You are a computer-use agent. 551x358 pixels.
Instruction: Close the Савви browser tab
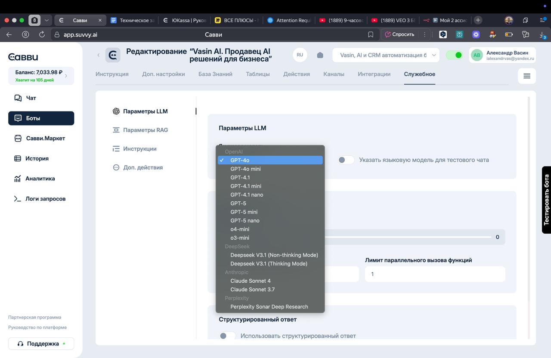[x=100, y=20]
